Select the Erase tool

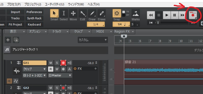tap(102, 13)
